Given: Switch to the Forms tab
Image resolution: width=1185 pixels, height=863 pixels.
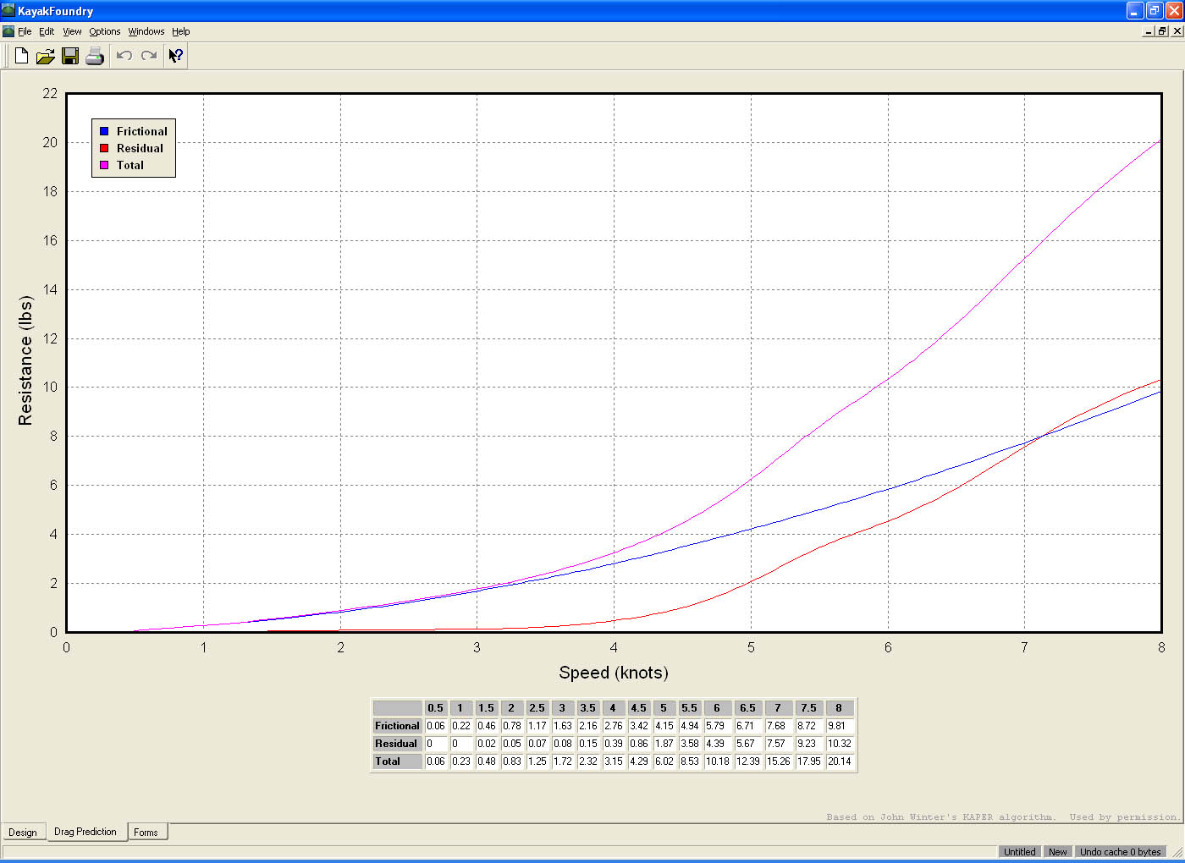Looking at the screenshot, I should pos(146,833).
